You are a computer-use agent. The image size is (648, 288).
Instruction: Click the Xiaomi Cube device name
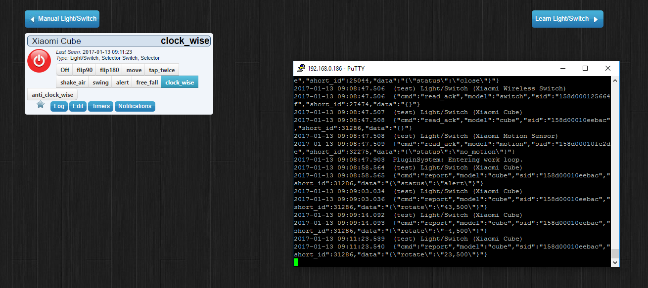click(x=56, y=41)
